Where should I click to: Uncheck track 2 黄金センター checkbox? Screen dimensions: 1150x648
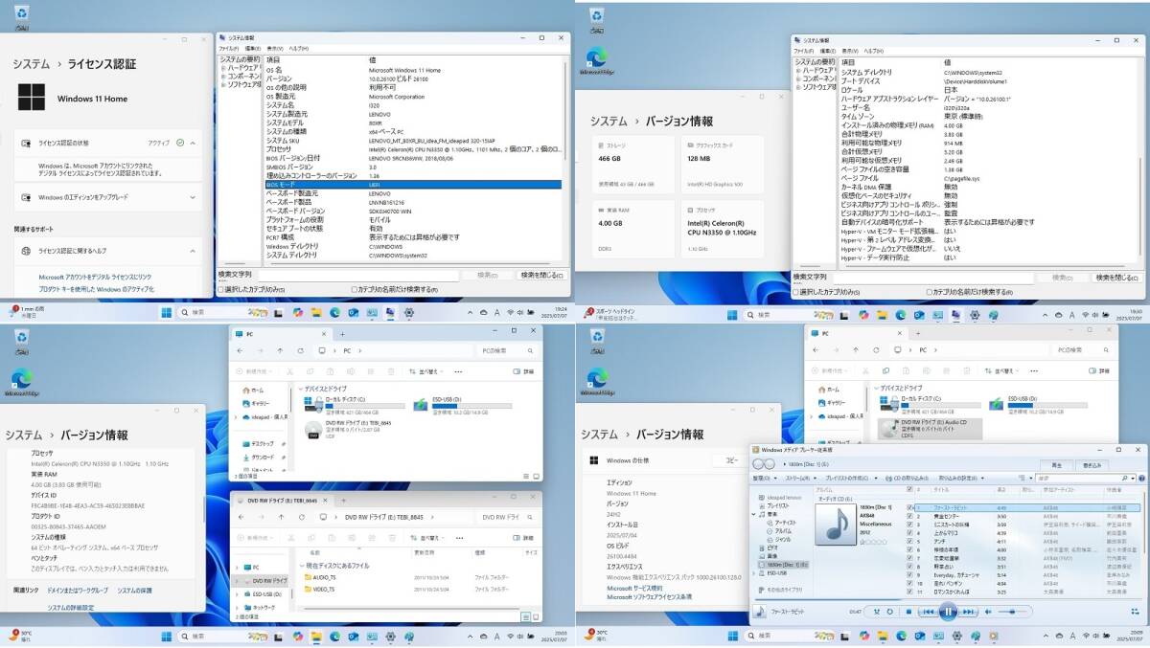point(909,517)
